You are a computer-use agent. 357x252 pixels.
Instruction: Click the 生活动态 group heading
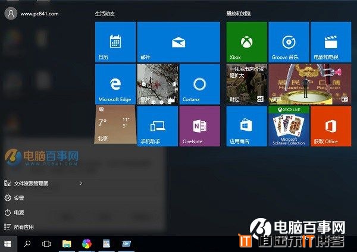(105, 14)
